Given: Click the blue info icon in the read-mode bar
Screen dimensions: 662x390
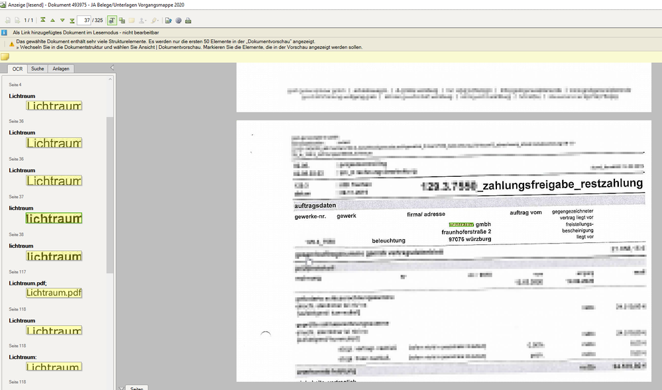Looking at the screenshot, I should [x=4, y=32].
